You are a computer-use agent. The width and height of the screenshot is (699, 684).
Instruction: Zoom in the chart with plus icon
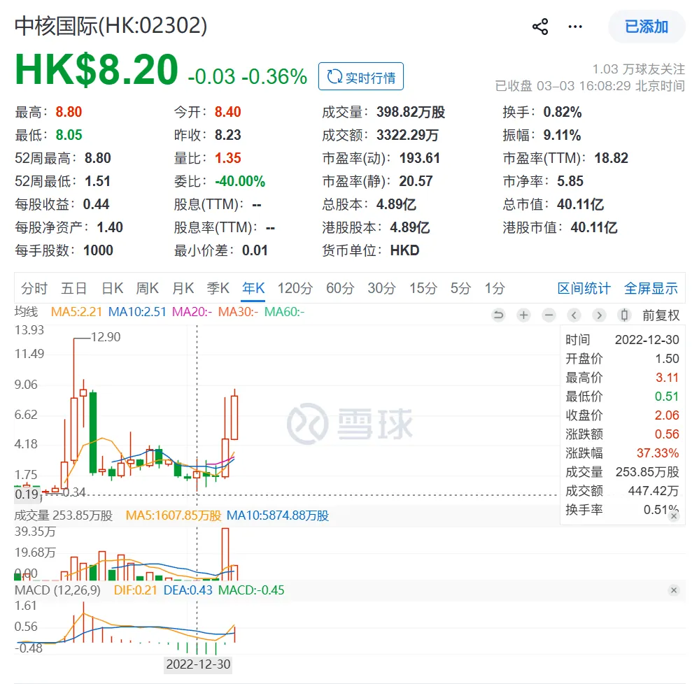[x=524, y=315]
